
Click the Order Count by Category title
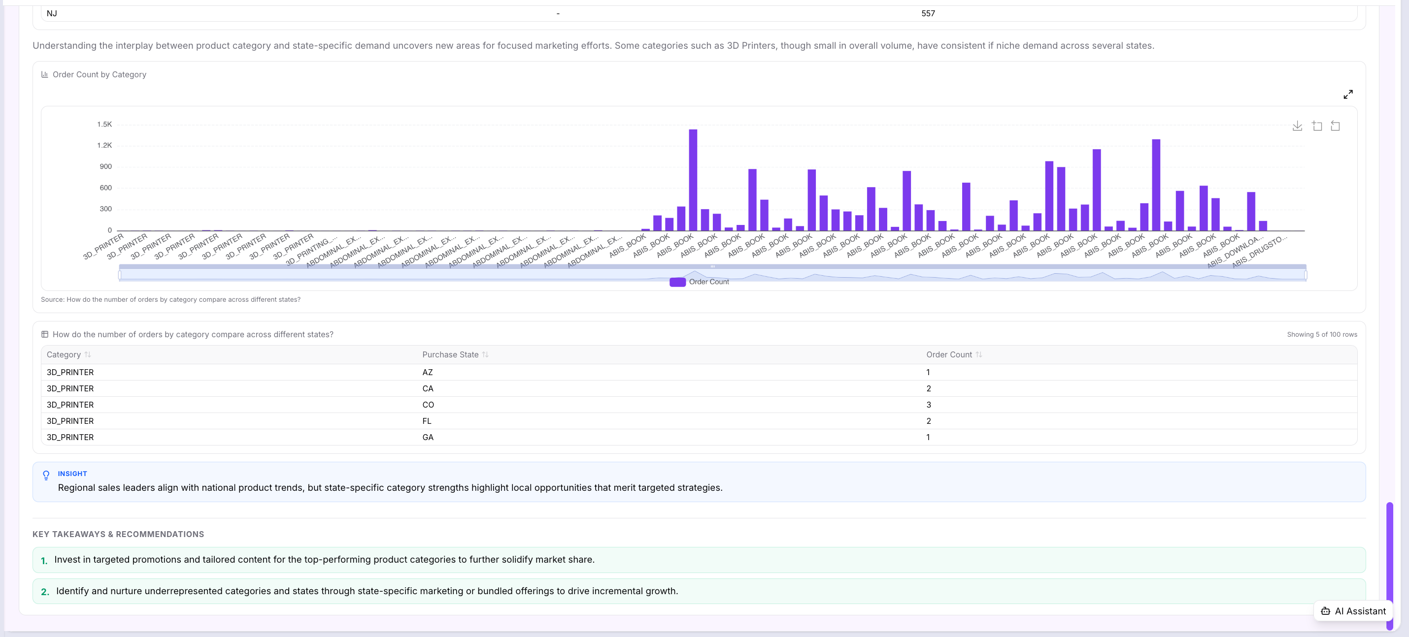[100, 74]
